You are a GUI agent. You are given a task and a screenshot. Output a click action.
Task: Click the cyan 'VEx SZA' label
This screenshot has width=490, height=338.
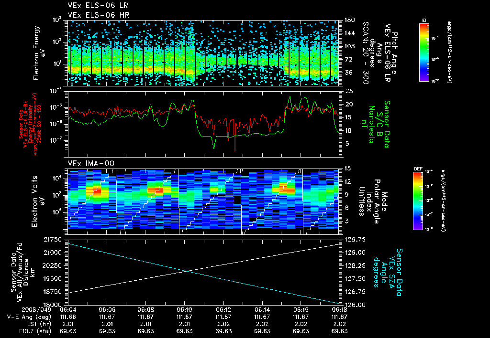(391, 272)
